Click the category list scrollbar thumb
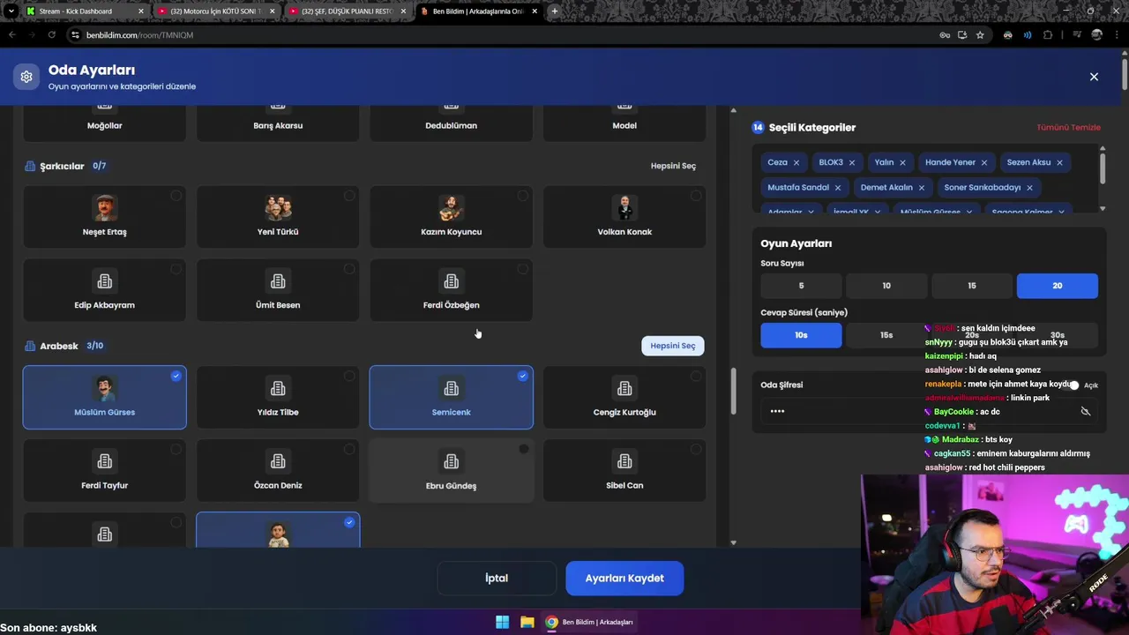 coord(733,391)
